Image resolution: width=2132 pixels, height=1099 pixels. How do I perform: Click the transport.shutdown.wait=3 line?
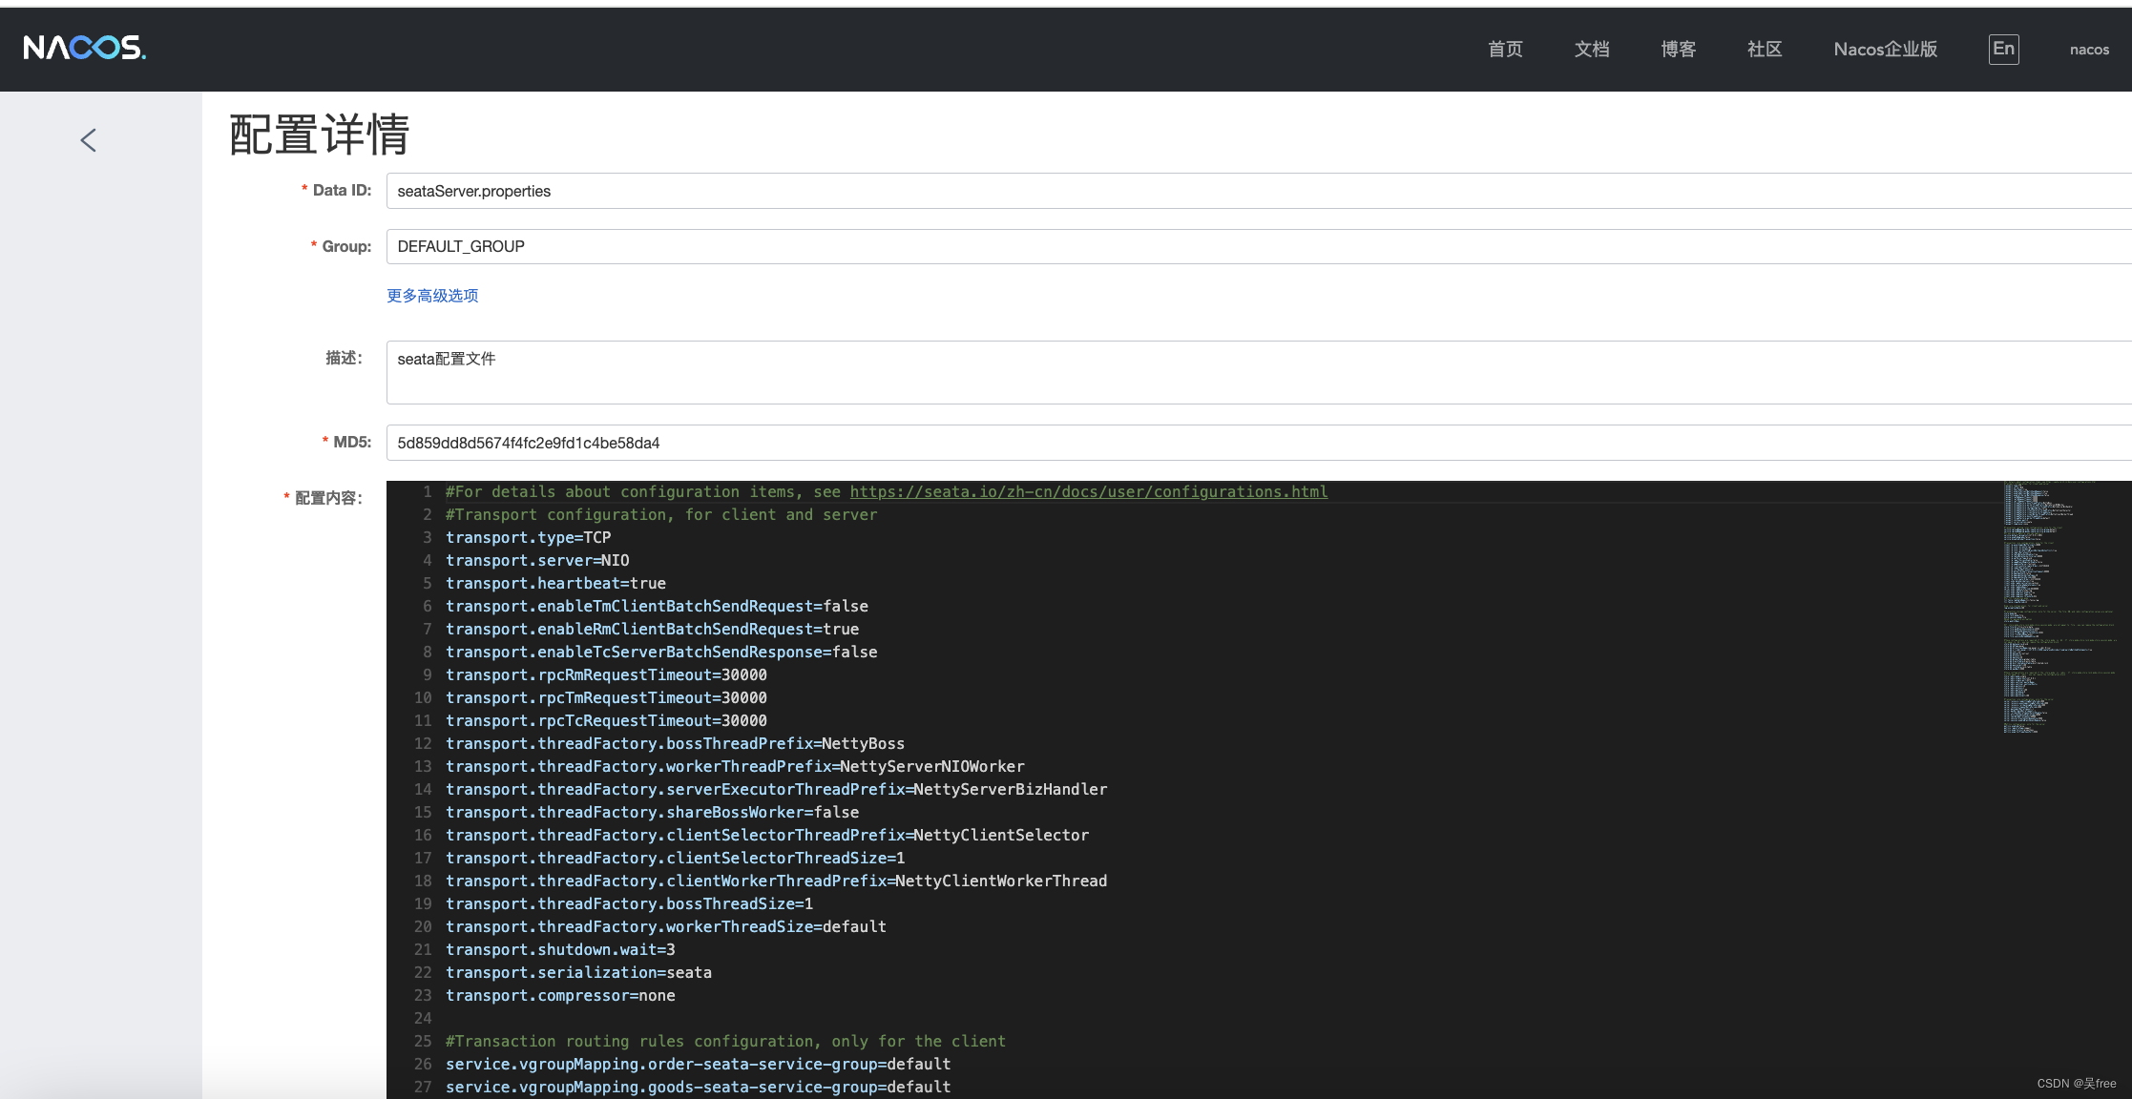[x=560, y=950]
